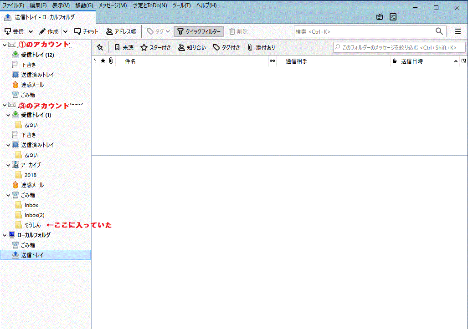The image size is (468, 329).
Task: Toggle the クイックフィルター button
Action: pos(199,31)
